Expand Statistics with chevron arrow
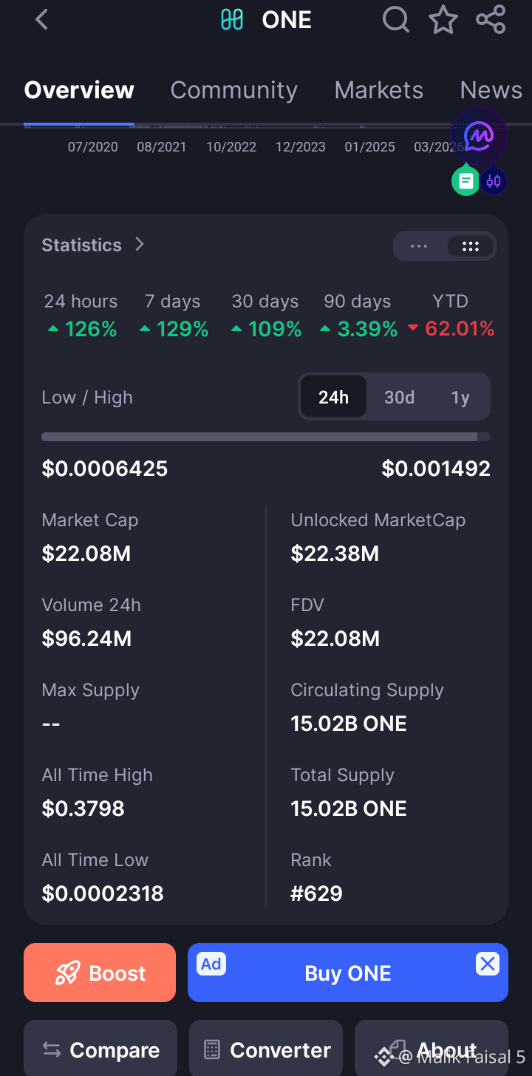Image resolution: width=532 pixels, height=1076 pixels. click(x=140, y=245)
